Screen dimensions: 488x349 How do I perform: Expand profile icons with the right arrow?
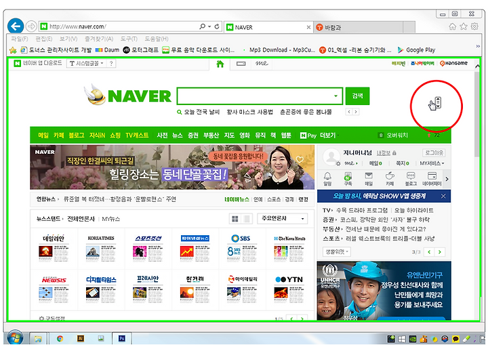[447, 179]
